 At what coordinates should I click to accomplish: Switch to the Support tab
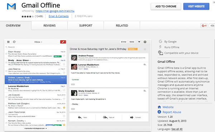(86, 26)
